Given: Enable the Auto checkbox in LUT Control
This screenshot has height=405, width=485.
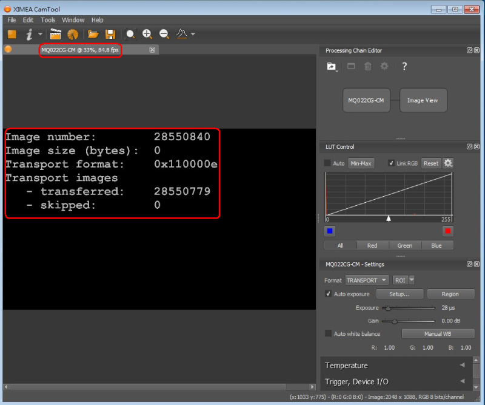Looking at the screenshot, I should pos(328,163).
